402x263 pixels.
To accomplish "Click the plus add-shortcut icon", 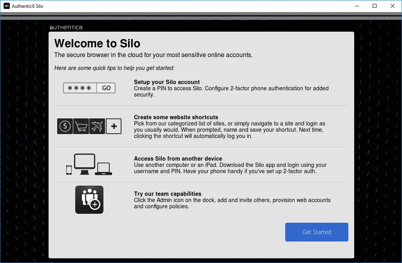I will click(114, 126).
